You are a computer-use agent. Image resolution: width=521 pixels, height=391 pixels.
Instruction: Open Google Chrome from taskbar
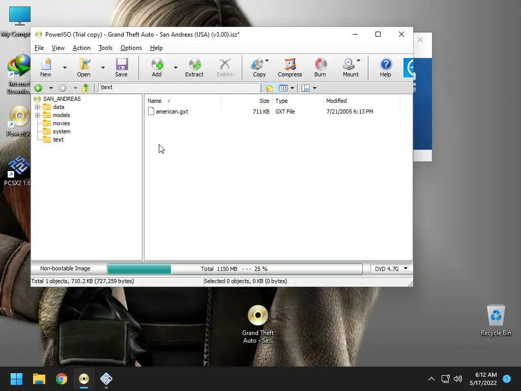[x=62, y=379]
